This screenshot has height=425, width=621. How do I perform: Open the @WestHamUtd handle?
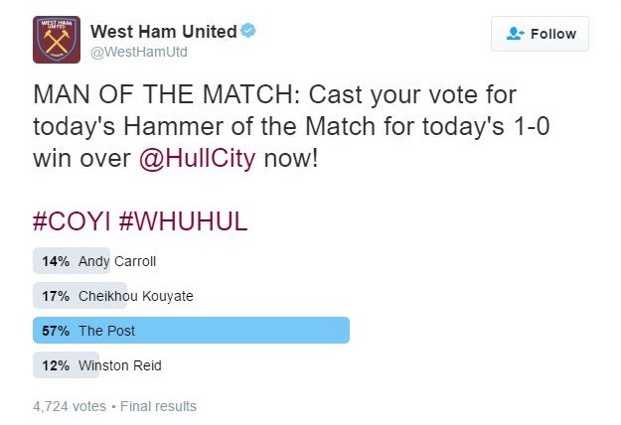139,52
